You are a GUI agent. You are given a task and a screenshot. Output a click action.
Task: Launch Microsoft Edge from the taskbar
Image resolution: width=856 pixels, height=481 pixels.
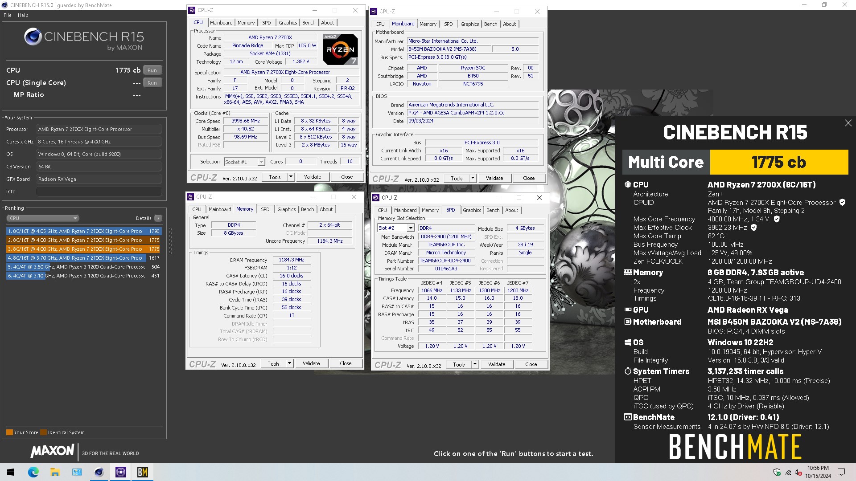tap(33, 472)
